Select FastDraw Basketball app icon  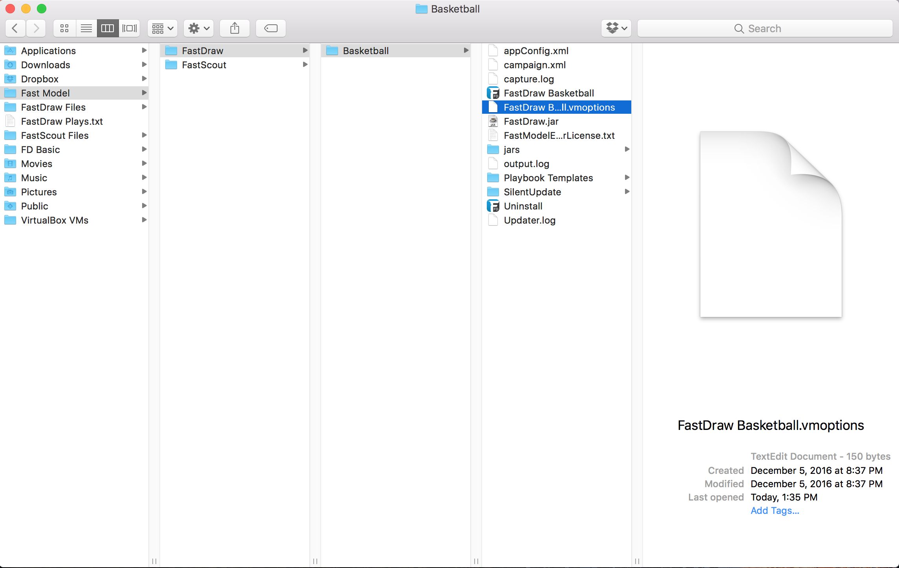493,93
